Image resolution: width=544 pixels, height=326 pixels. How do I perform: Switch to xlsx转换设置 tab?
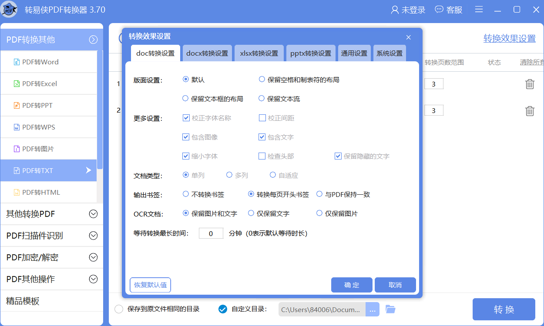[259, 53]
